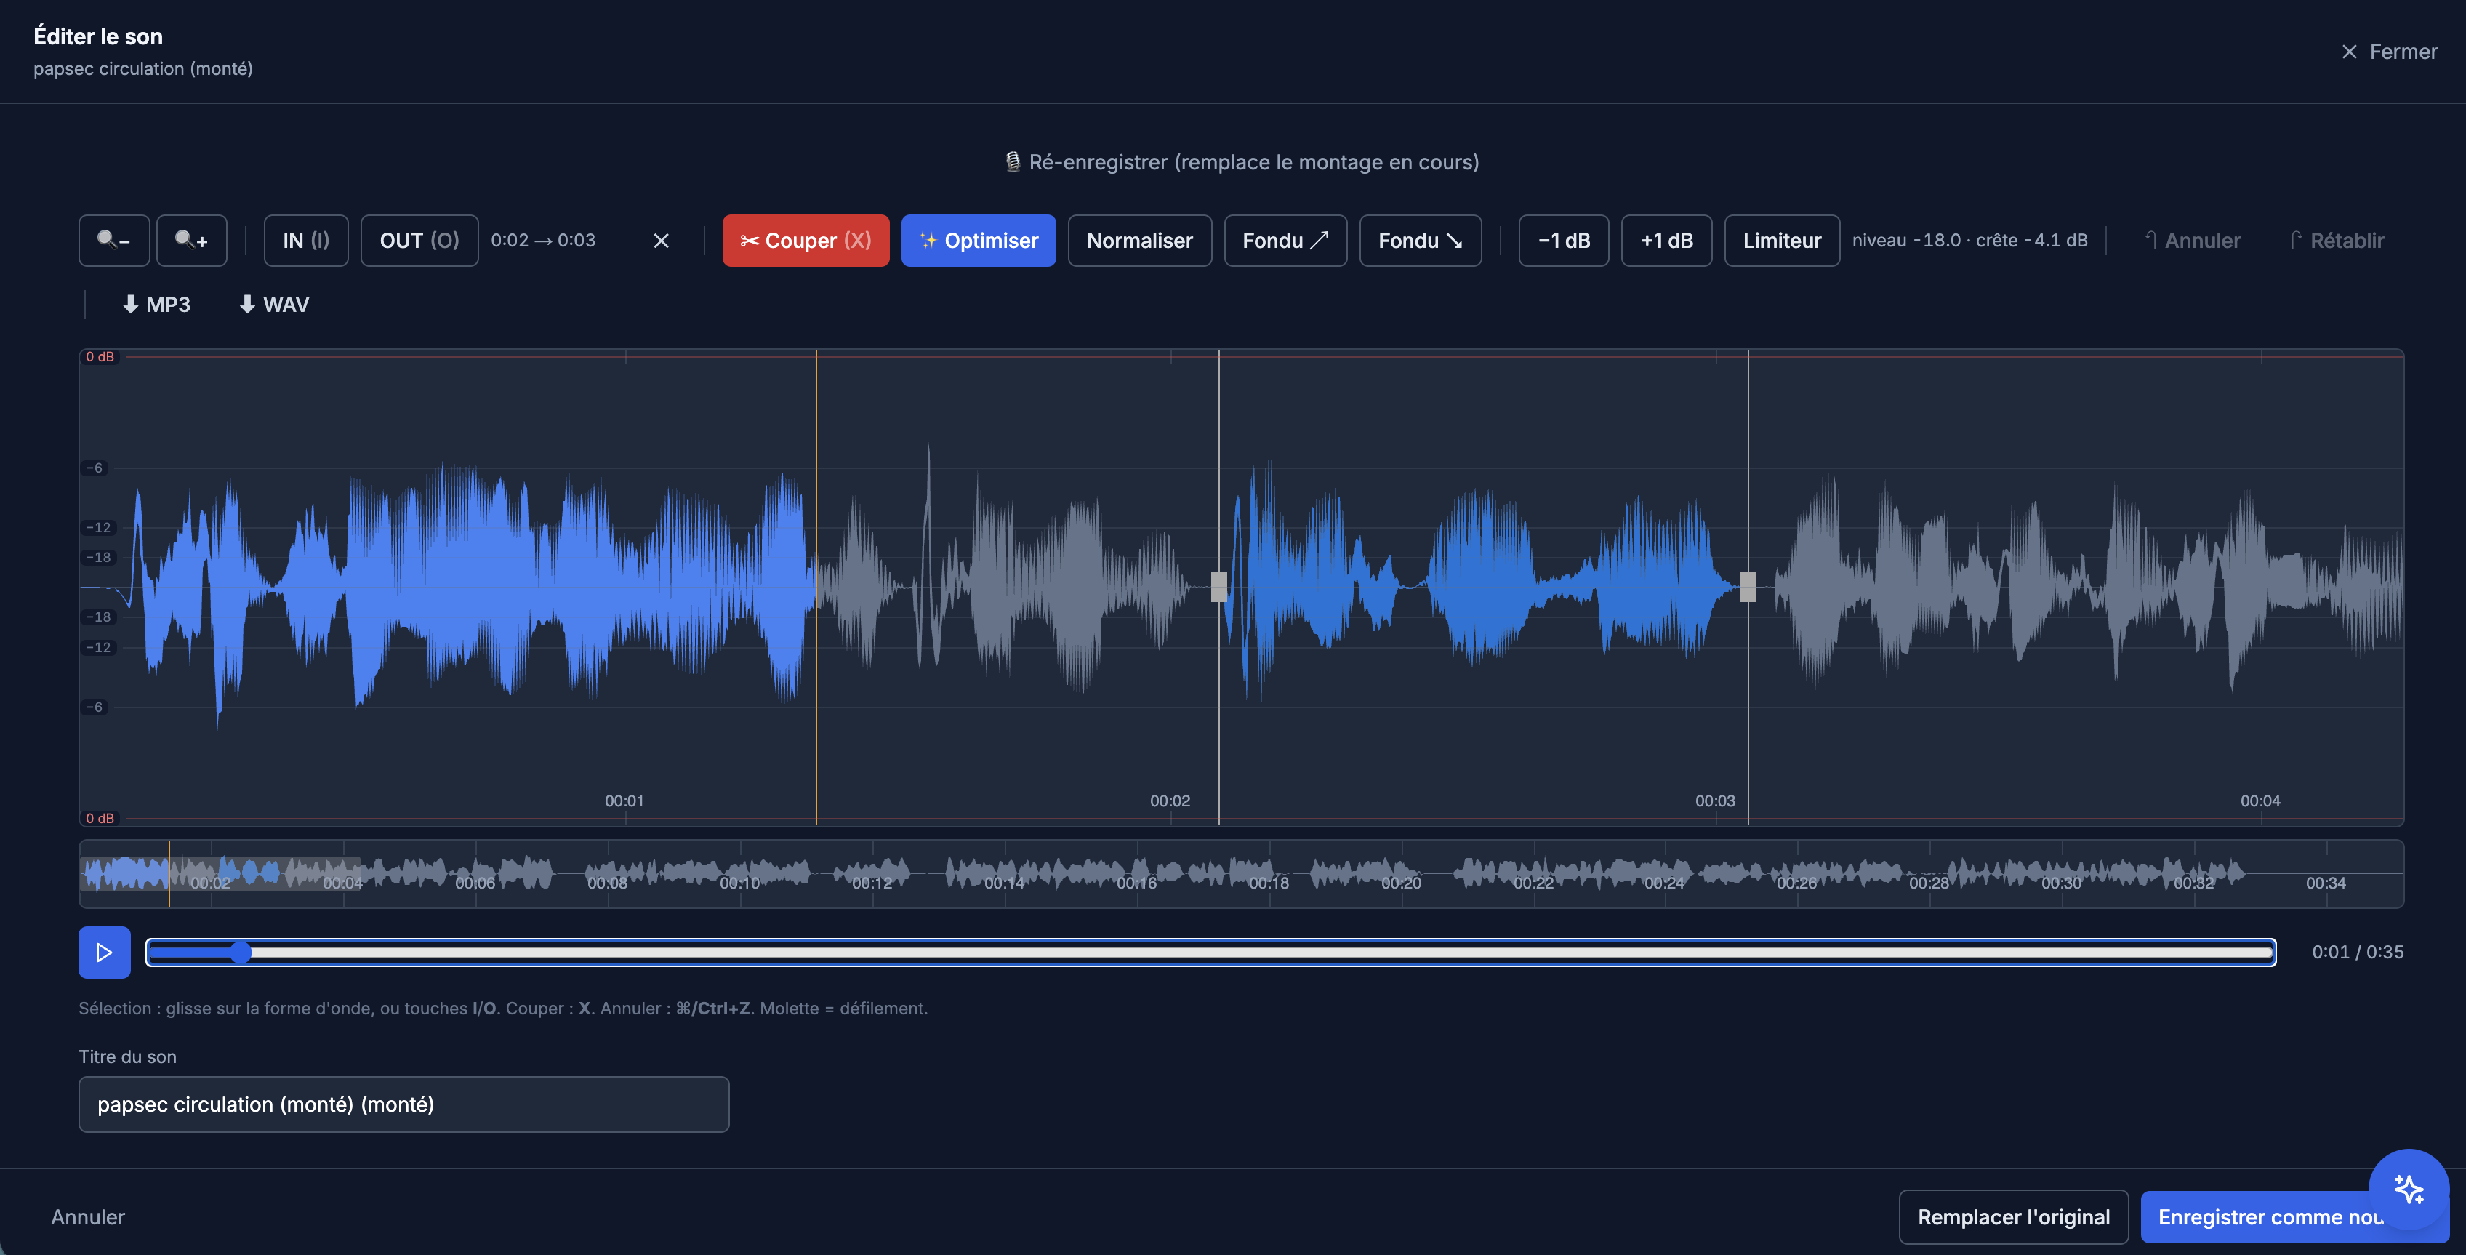The width and height of the screenshot is (2466, 1255).
Task: Click the left selection handle on waveform
Action: pyautogui.click(x=1218, y=586)
